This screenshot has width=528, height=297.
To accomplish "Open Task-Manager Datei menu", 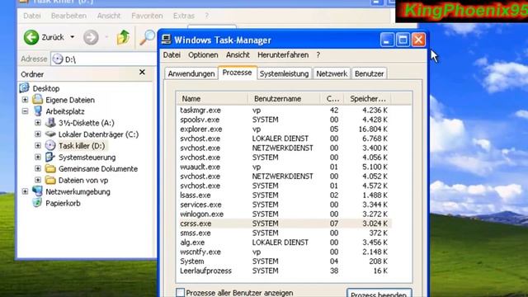I will 172,55.
